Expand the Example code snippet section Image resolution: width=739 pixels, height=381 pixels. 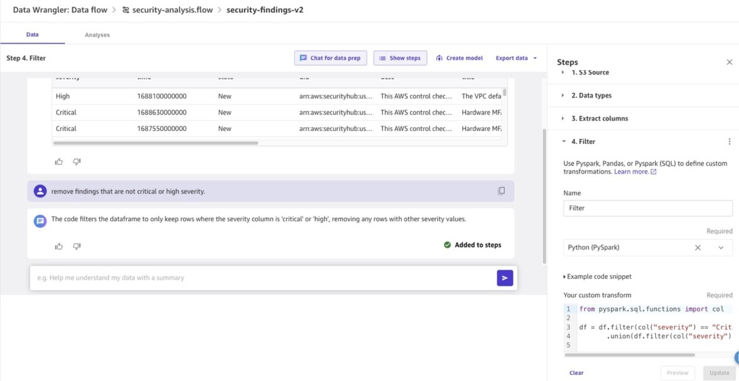click(x=597, y=277)
